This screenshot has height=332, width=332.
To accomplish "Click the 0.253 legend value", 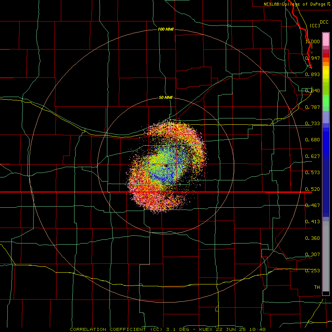I will (x=312, y=271).
